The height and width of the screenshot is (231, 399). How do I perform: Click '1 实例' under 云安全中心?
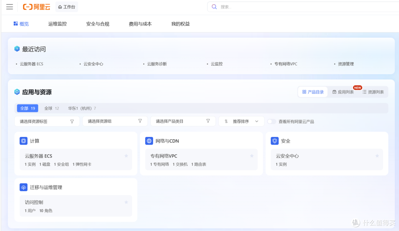point(281,165)
